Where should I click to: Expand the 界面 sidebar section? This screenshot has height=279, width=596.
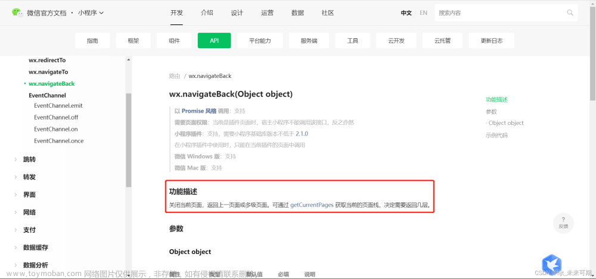[29, 195]
